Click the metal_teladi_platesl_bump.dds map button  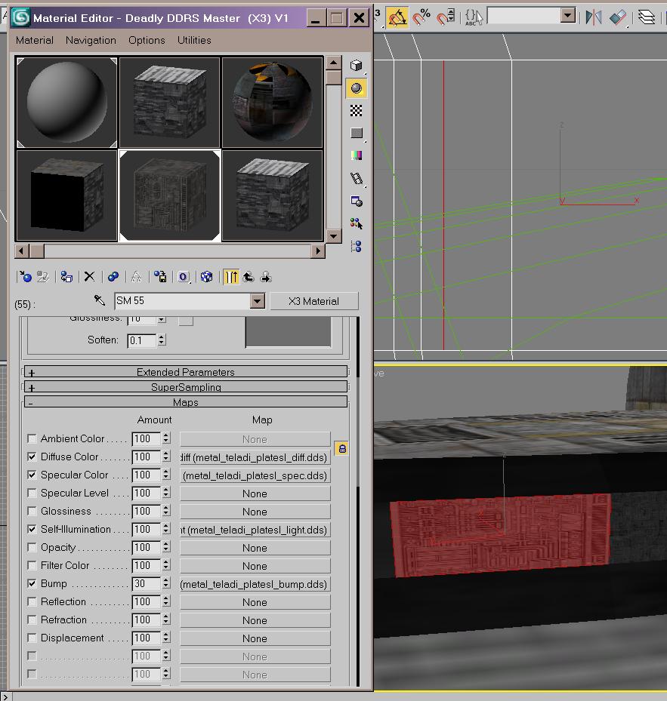[255, 584]
